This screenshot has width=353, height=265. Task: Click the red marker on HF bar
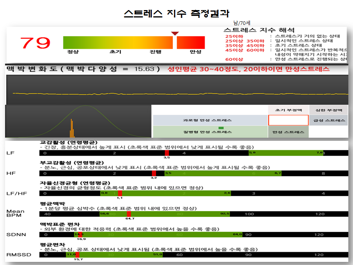click(x=154, y=173)
